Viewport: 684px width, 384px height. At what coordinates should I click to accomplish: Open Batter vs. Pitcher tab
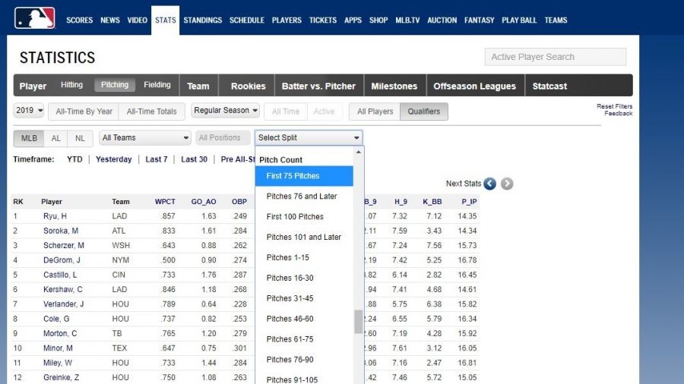coord(318,87)
